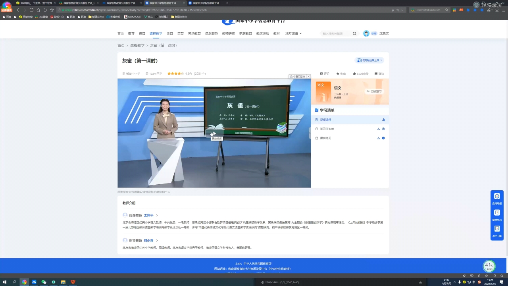
Task: Click the 评价 comment icon
Action: tap(321, 73)
